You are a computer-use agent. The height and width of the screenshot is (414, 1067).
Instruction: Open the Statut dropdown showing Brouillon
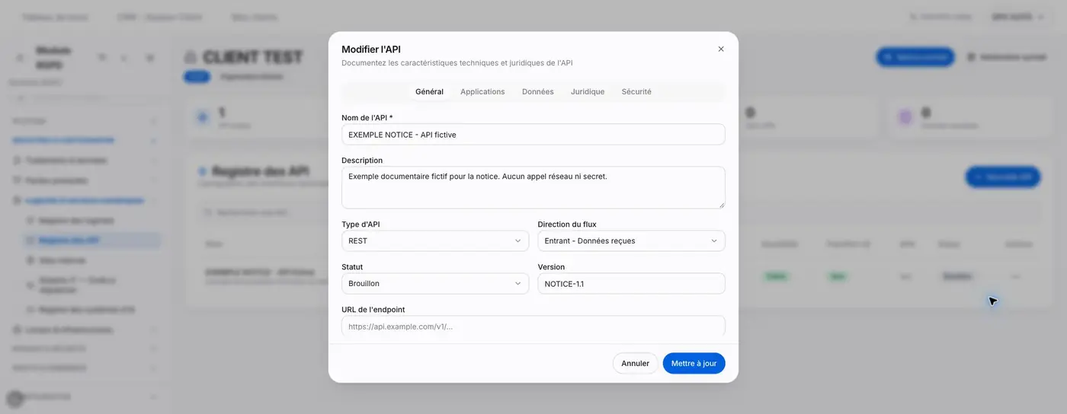[x=435, y=283]
